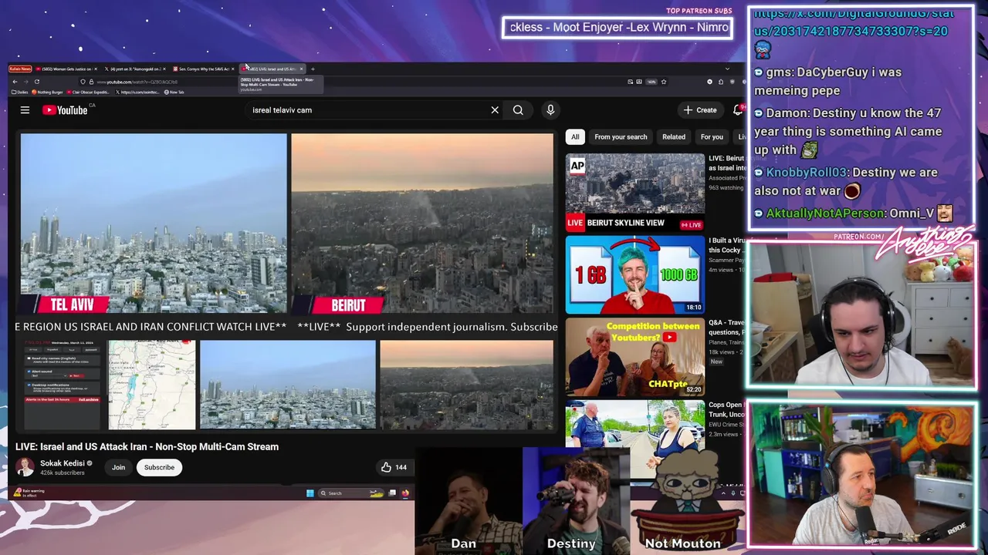Select the For you filter chip
Viewport: 988px width, 555px height.
[x=712, y=137]
